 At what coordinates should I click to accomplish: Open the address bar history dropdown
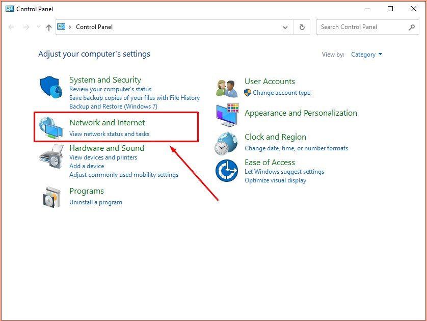284,28
